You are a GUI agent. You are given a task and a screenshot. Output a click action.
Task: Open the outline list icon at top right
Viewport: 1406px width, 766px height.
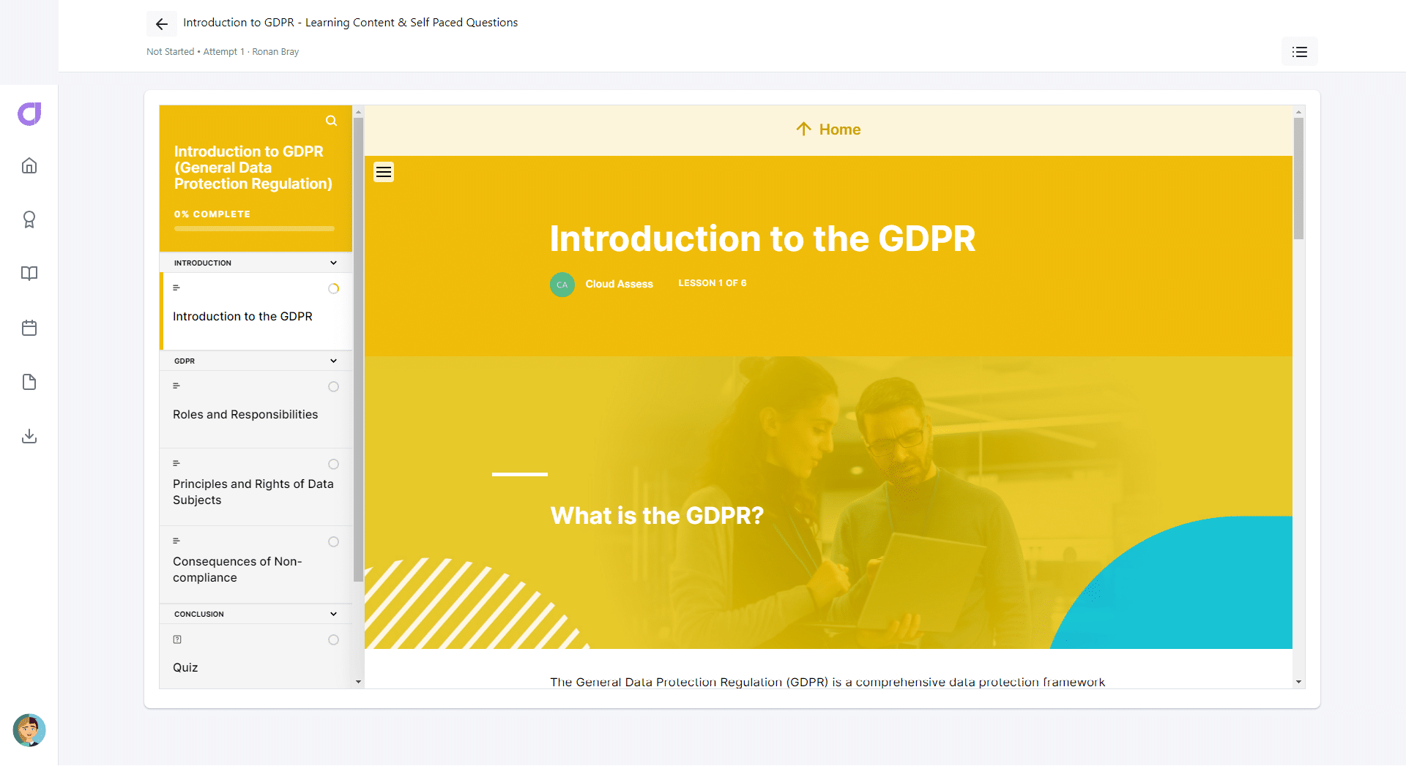1300,52
